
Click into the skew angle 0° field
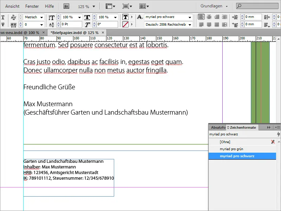107,24
